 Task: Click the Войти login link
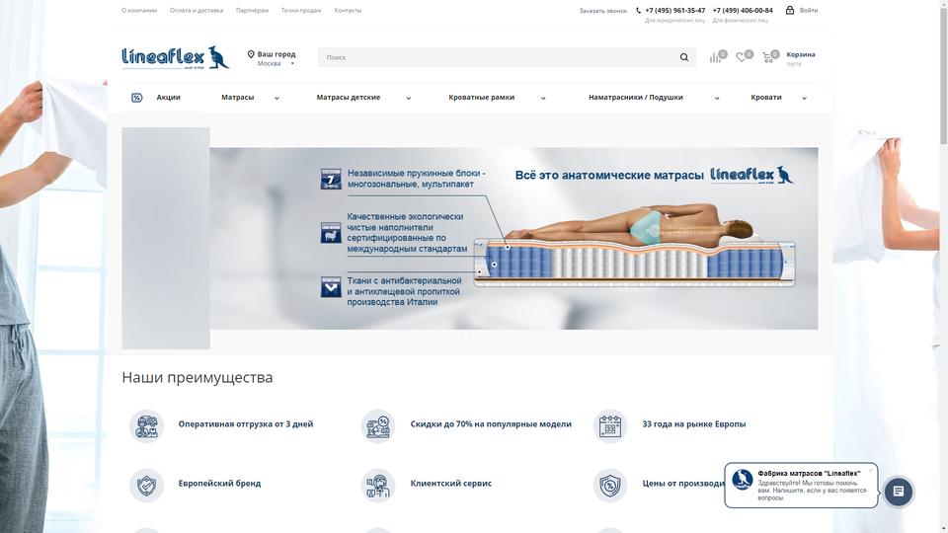tap(809, 10)
